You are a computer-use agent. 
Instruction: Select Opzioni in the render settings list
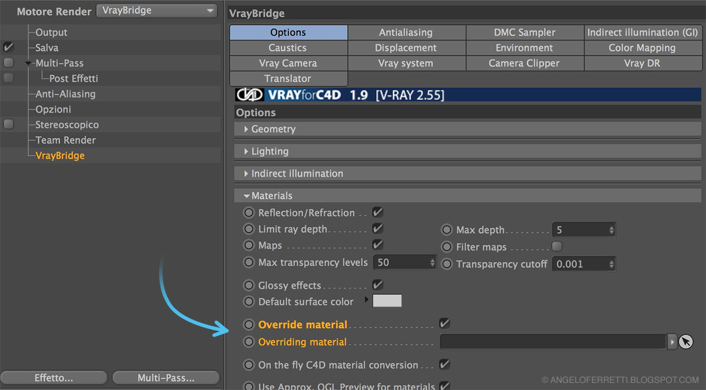point(53,109)
